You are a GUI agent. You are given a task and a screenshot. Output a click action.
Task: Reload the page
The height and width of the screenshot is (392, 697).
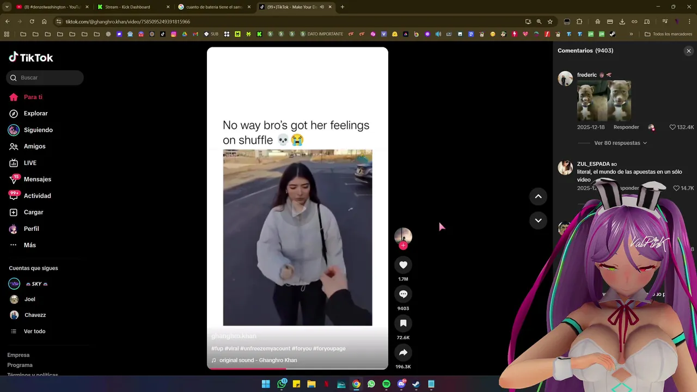coord(32,21)
